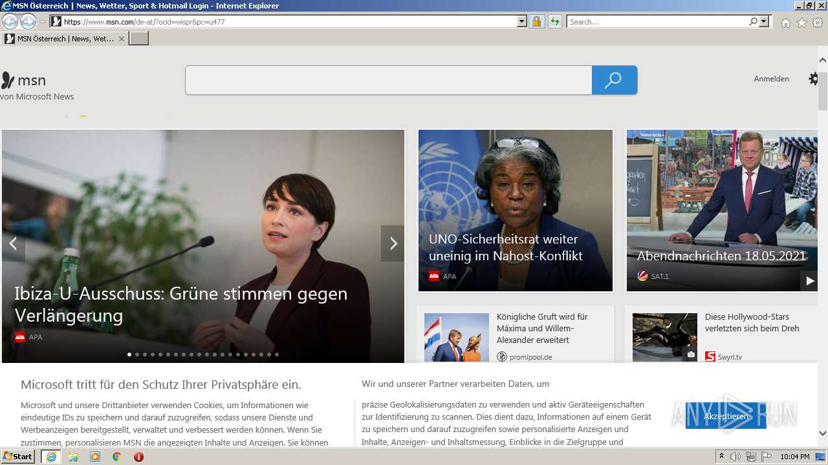
Task: Open IE Tools gear icon
Action: 818,23
